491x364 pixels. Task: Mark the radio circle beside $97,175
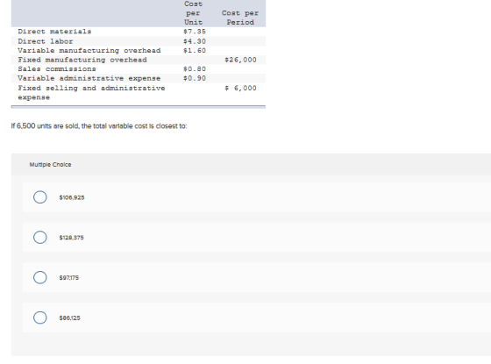40,277
